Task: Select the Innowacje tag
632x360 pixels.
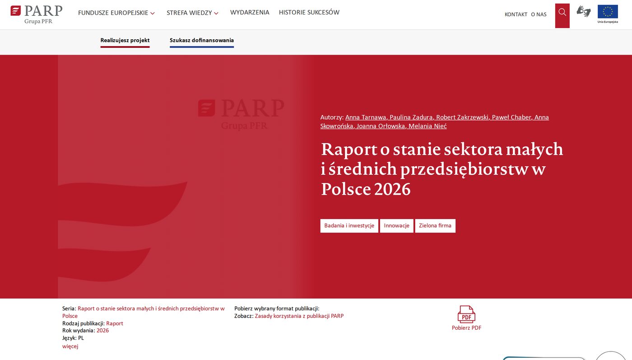Action: (x=397, y=226)
